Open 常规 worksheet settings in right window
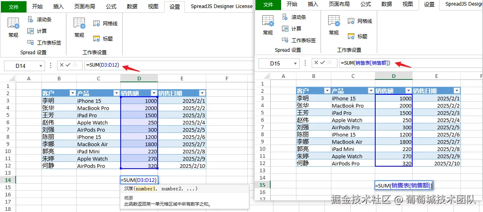The width and height of the screenshot is (483, 212). [x=334, y=25]
